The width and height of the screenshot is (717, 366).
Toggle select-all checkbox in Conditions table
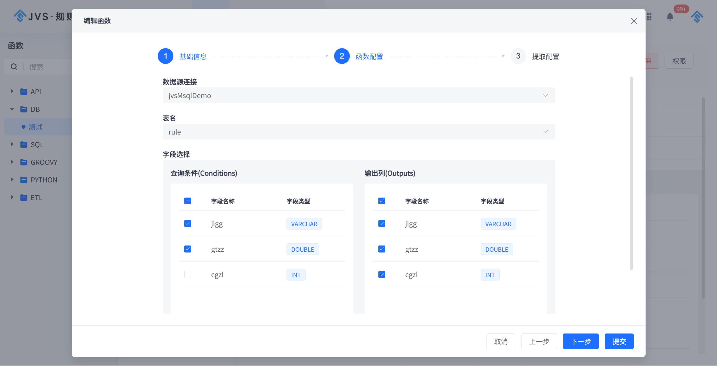tap(188, 201)
